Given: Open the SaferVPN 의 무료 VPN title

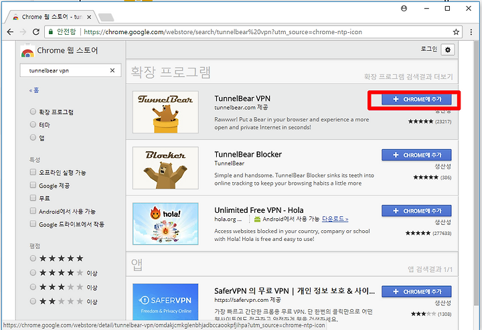Looking at the screenshot, I should [295, 291].
